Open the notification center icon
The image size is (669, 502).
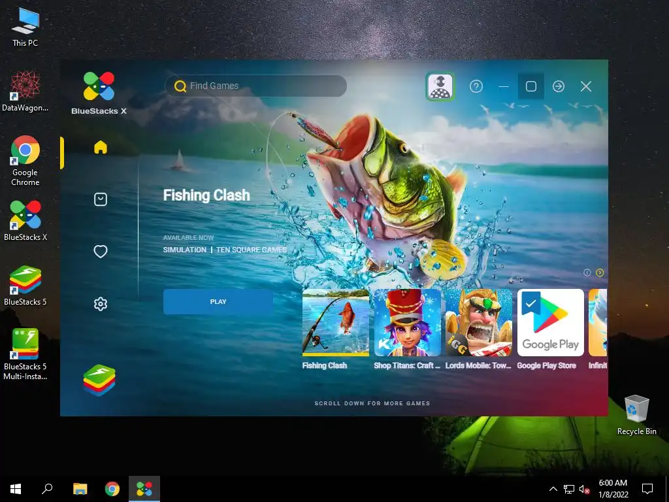coord(647,489)
